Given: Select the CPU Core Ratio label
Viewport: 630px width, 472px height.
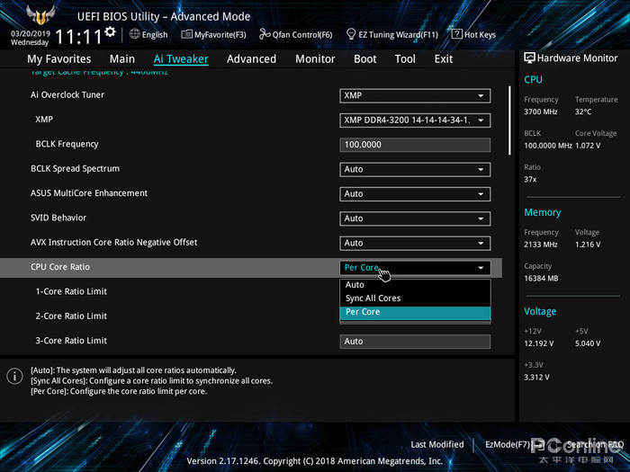Looking at the screenshot, I should 60,267.
